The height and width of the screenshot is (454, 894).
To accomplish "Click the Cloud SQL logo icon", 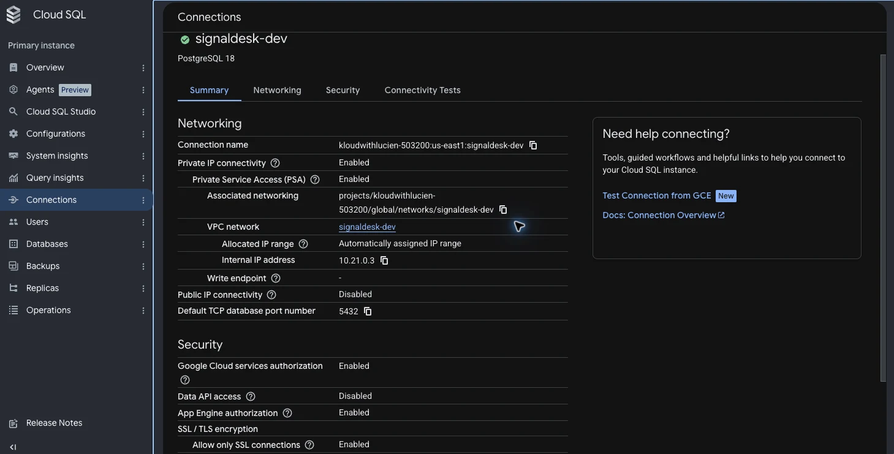I will (13, 15).
